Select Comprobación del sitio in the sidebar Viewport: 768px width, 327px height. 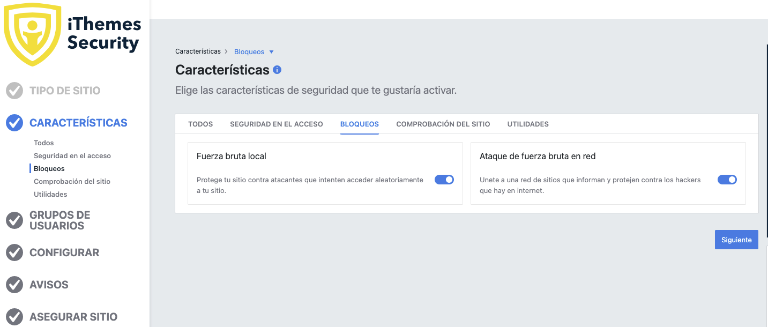click(72, 181)
